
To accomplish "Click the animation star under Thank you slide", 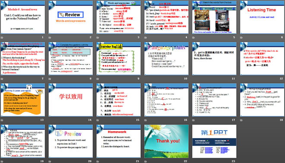I will 146,161.
